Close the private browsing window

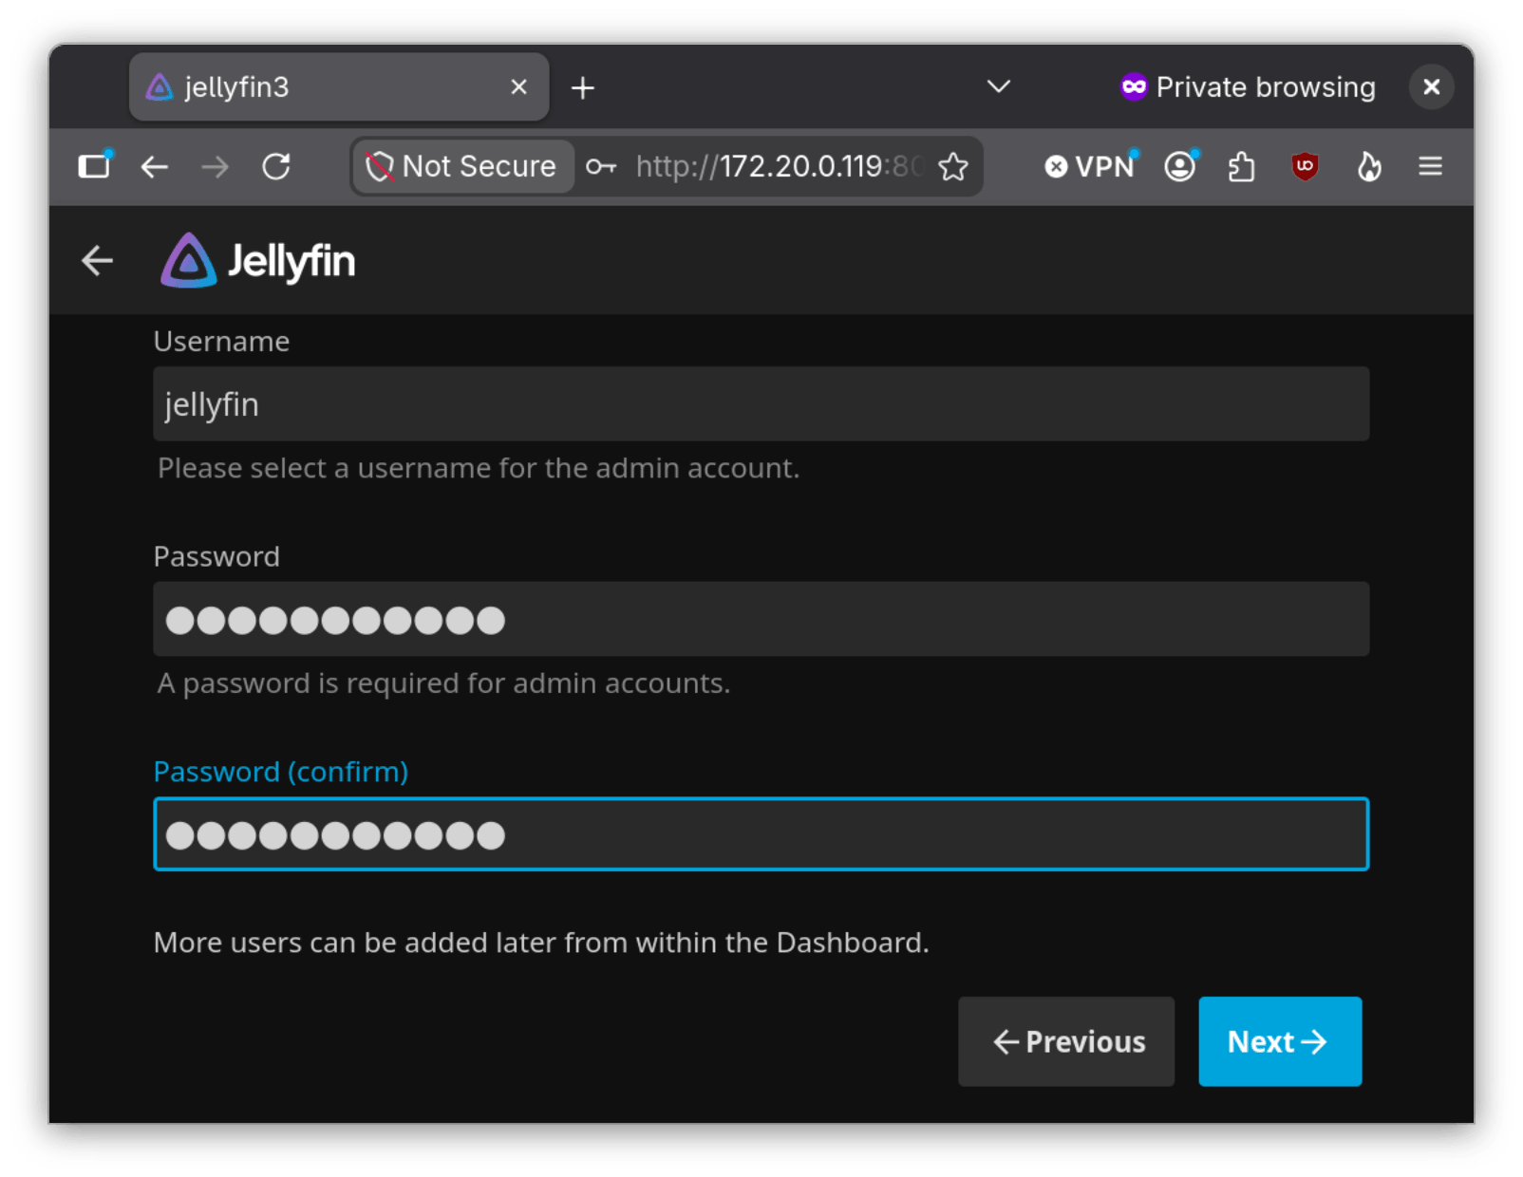pyautogui.click(x=1432, y=87)
